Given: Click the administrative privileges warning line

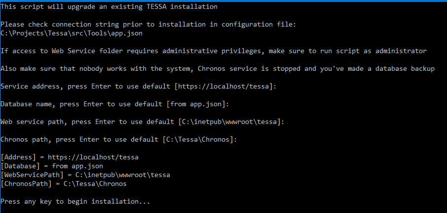Looking at the screenshot, I should pyautogui.click(x=214, y=51).
